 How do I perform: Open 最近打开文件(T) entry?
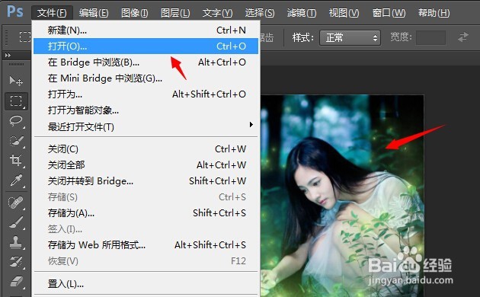(x=146, y=126)
